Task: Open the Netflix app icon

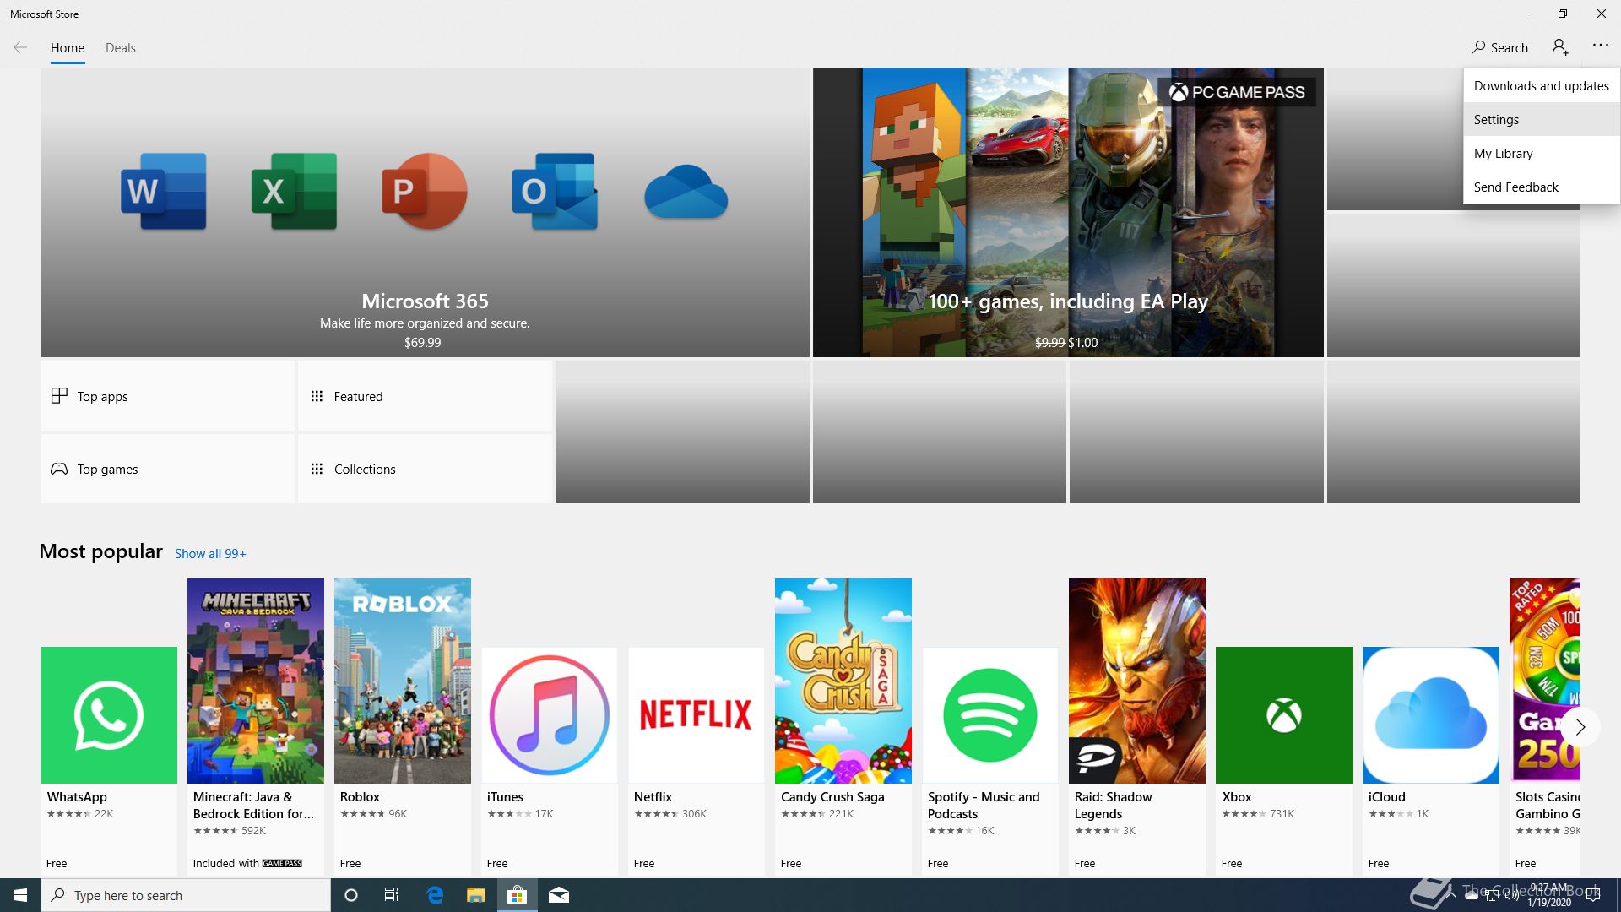Action: click(697, 715)
